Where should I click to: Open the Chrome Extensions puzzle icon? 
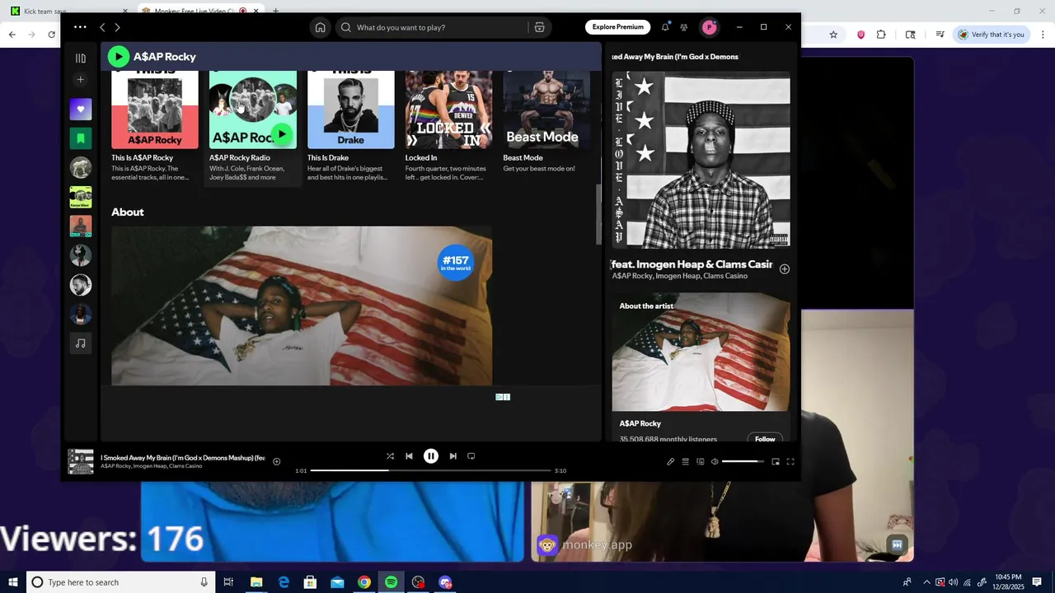pos(881,35)
